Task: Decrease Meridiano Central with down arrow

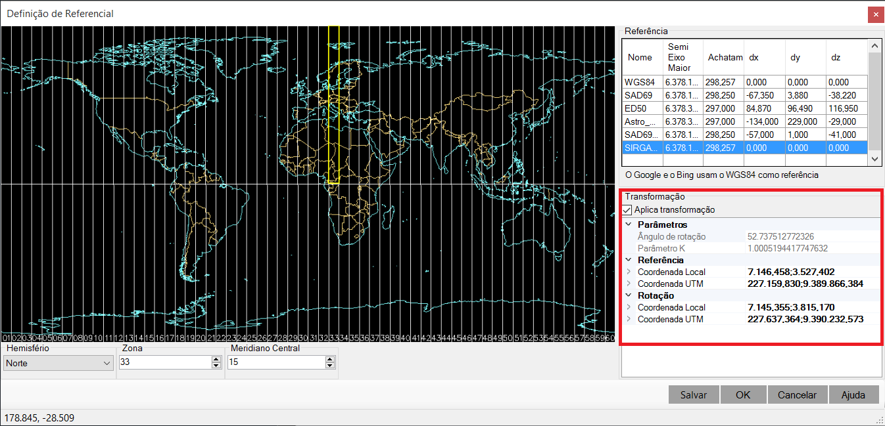Action: pos(329,366)
